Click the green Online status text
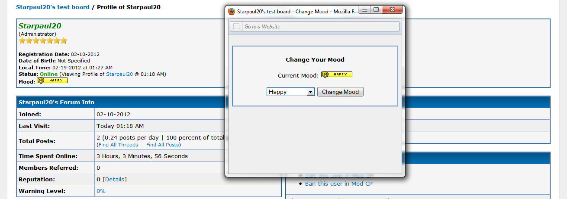The height and width of the screenshot is (199, 567). point(48,74)
